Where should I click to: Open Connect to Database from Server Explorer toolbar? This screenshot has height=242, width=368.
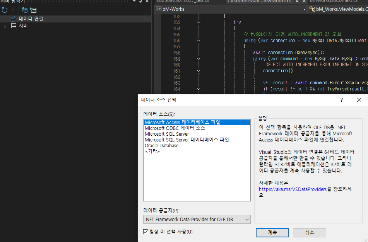(24, 10)
